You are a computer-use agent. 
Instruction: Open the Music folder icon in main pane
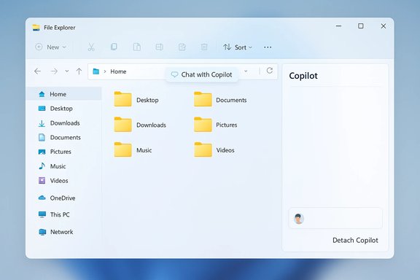(122, 149)
